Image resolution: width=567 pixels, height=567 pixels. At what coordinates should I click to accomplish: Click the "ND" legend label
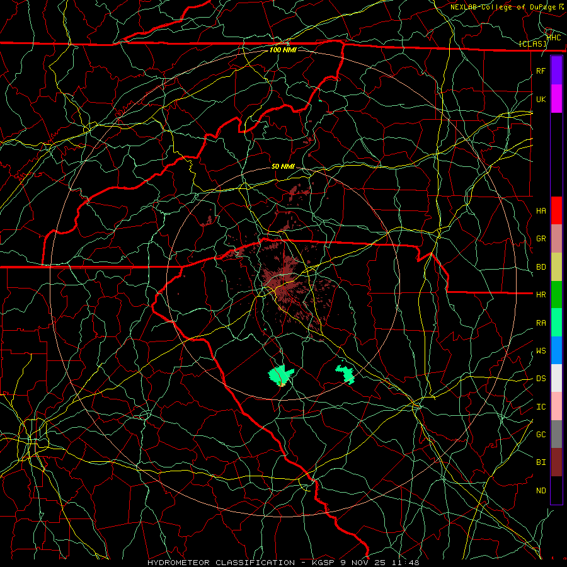(541, 491)
